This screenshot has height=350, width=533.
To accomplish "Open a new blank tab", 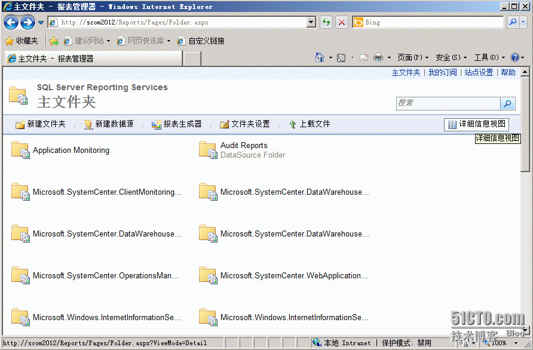I will (192, 59).
